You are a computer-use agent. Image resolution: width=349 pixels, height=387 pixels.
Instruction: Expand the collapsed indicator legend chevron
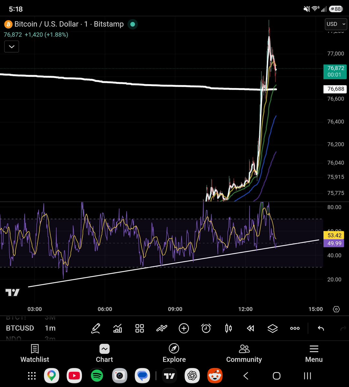(12, 47)
